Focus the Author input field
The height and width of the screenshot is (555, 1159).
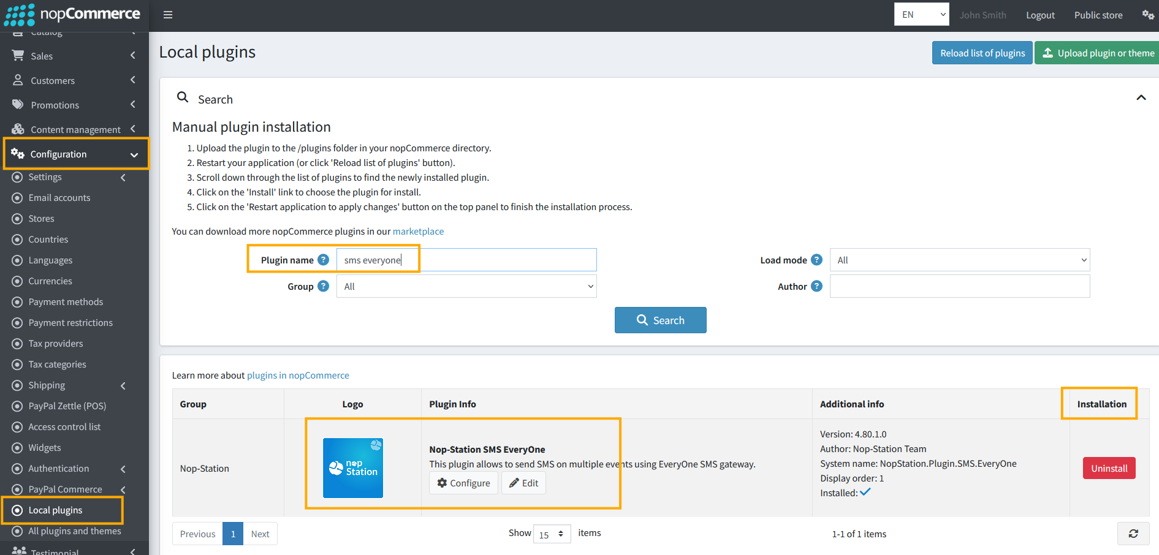pyautogui.click(x=960, y=286)
